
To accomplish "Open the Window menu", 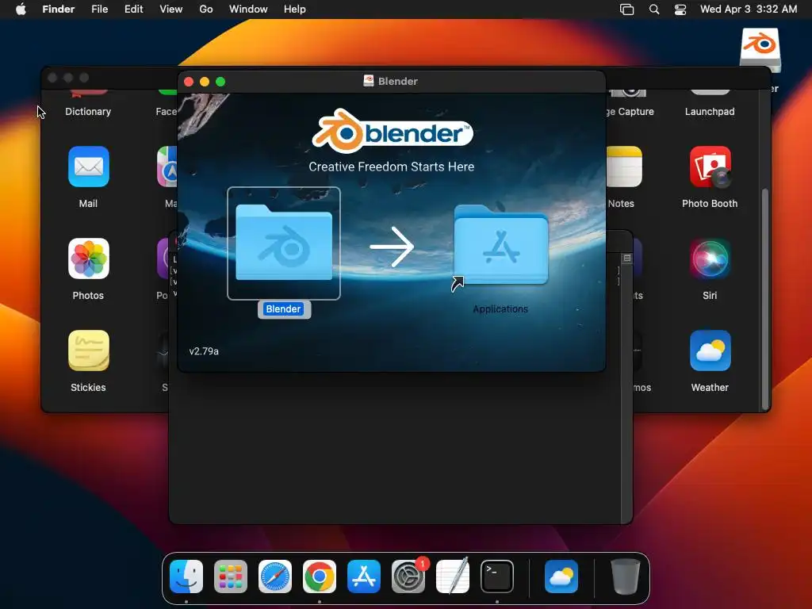I will [x=248, y=10].
